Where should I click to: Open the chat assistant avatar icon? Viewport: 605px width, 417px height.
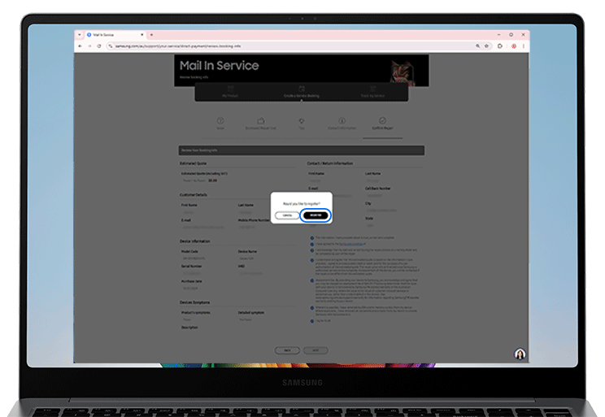(x=520, y=354)
